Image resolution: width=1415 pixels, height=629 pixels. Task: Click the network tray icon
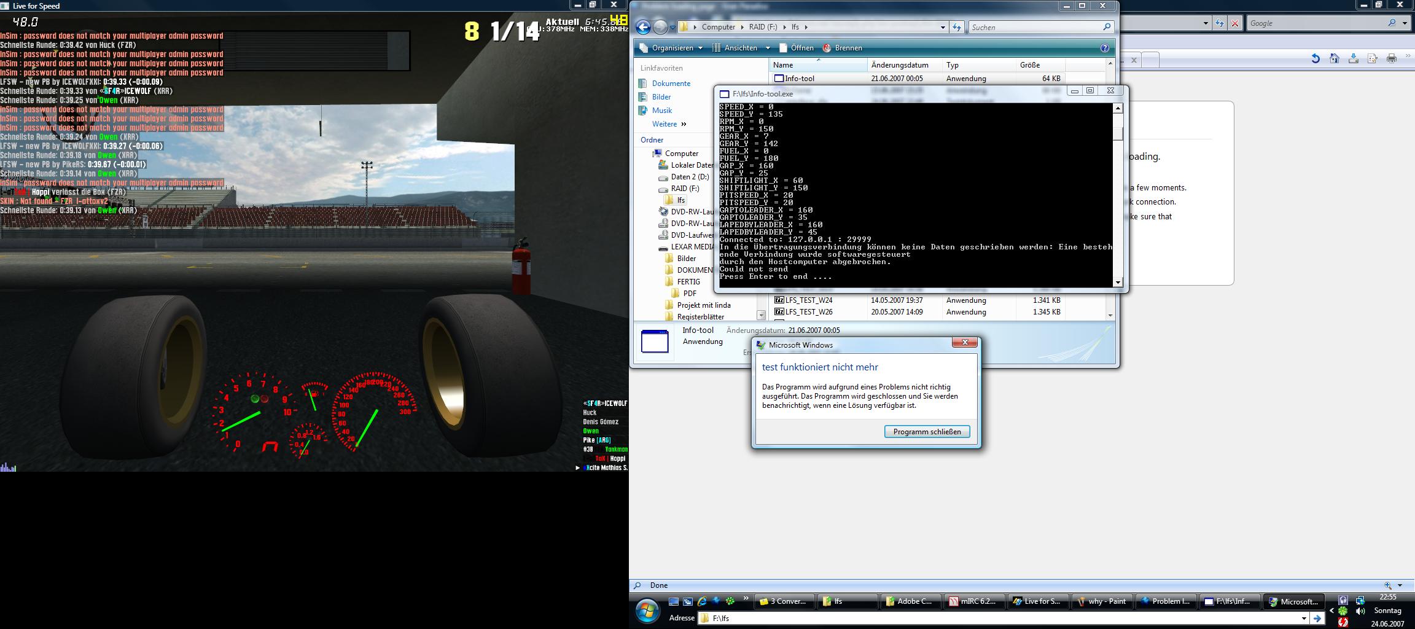pyautogui.click(x=1360, y=600)
